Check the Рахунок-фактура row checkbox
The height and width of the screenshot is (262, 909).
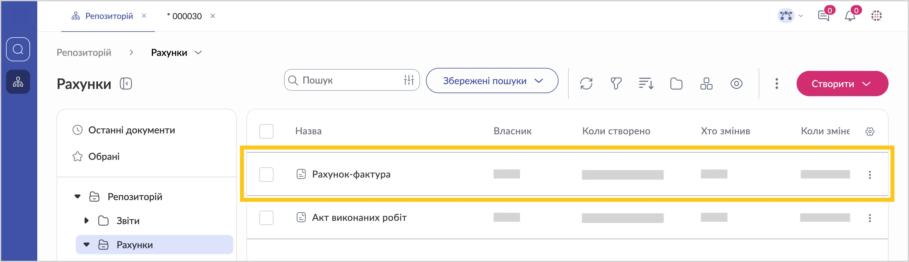(x=266, y=175)
